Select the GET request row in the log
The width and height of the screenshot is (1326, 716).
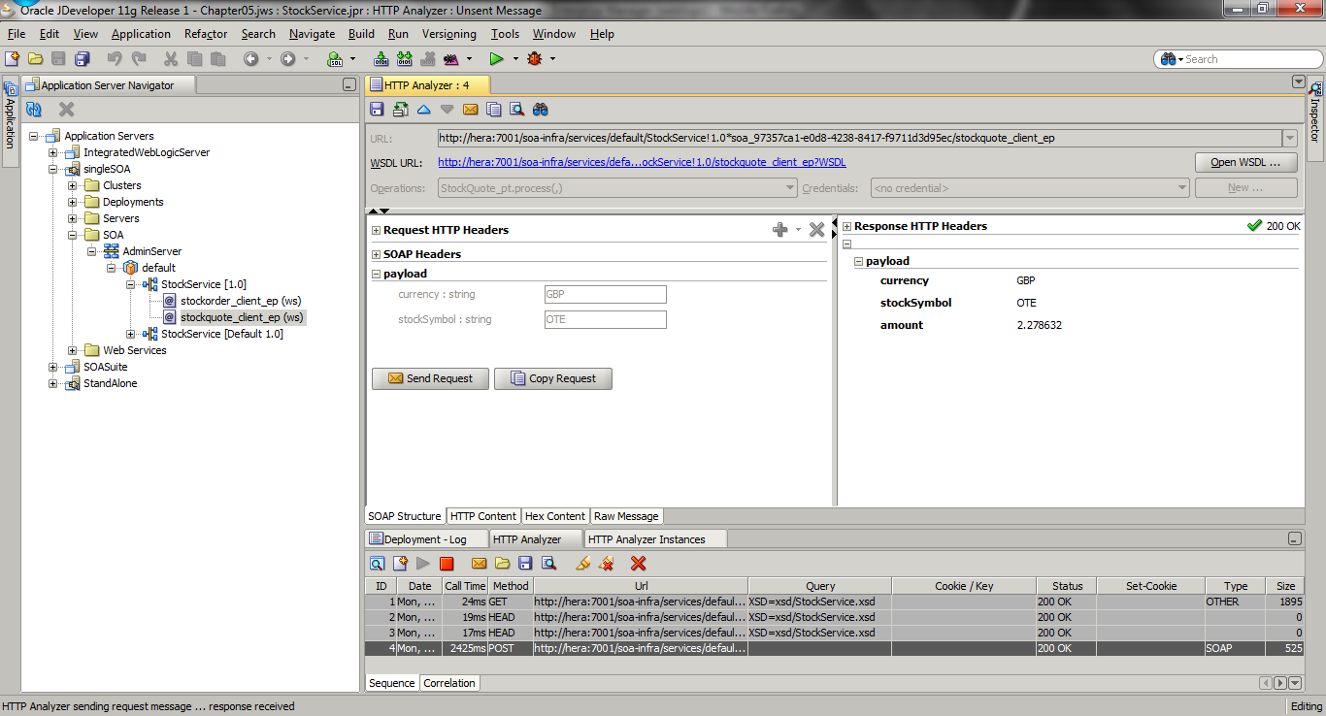click(x=834, y=602)
